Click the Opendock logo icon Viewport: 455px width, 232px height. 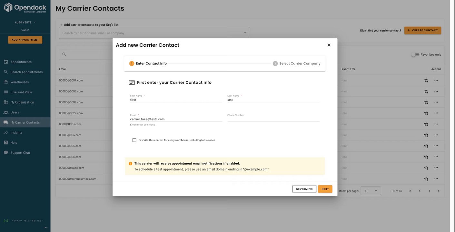coord(8,7)
